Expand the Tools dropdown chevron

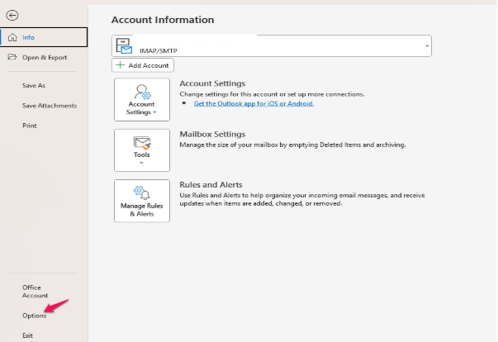point(142,163)
